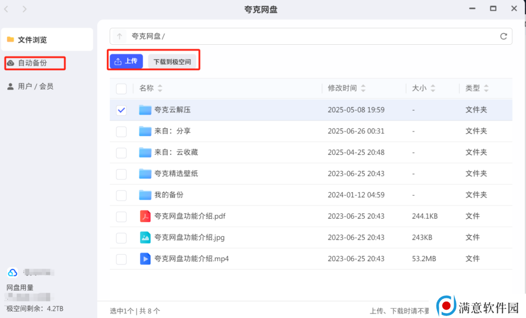Select the 夸克精选壁纸 folder name

(176, 173)
